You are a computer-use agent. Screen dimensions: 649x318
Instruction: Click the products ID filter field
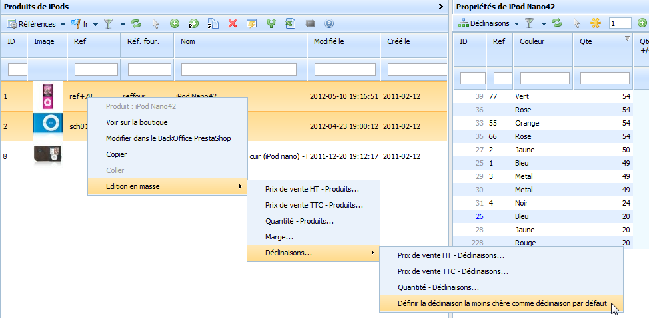click(x=17, y=69)
